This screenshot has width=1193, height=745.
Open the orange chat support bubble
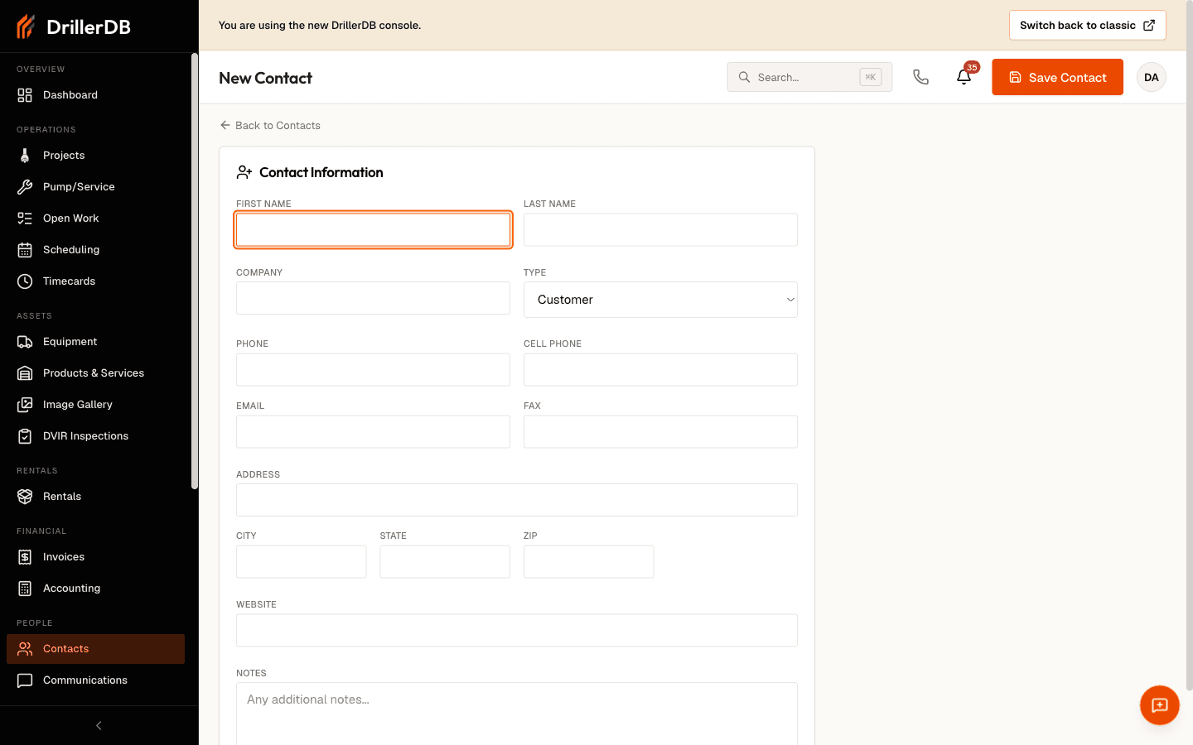(1159, 705)
